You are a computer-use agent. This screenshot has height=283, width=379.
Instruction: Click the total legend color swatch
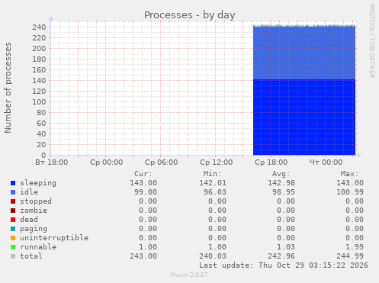(13, 256)
